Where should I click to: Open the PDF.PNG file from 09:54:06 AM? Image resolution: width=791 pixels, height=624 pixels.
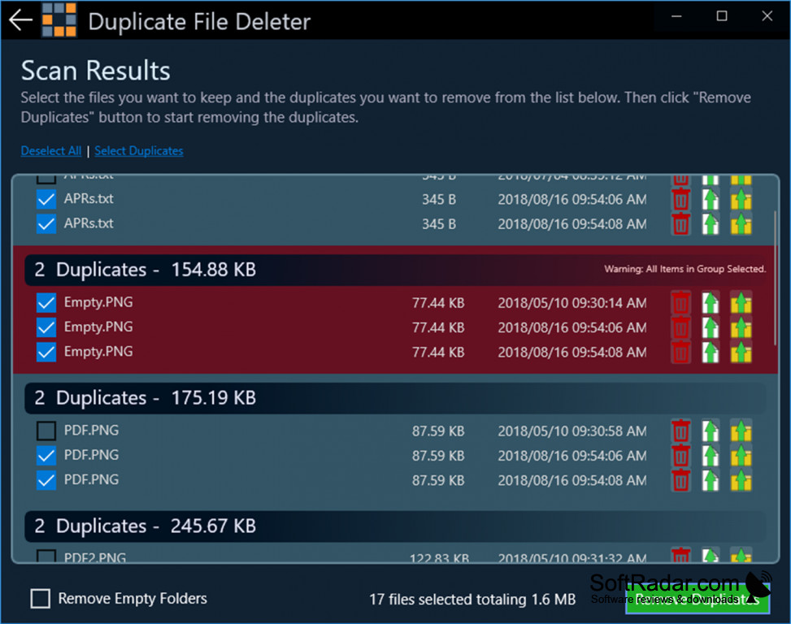[x=711, y=456]
